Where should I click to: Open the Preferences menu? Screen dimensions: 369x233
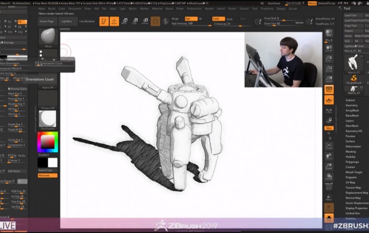pos(194,9)
